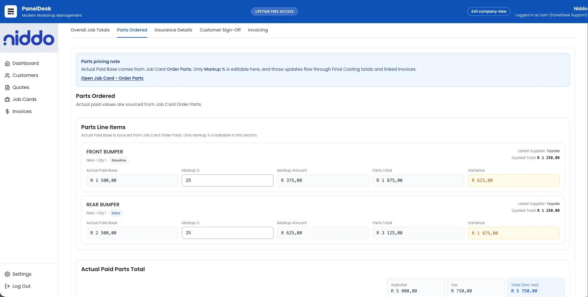This screenshot has height=297, width=588.
Task: Click the Quotes document icon
Action: [7, 87]
